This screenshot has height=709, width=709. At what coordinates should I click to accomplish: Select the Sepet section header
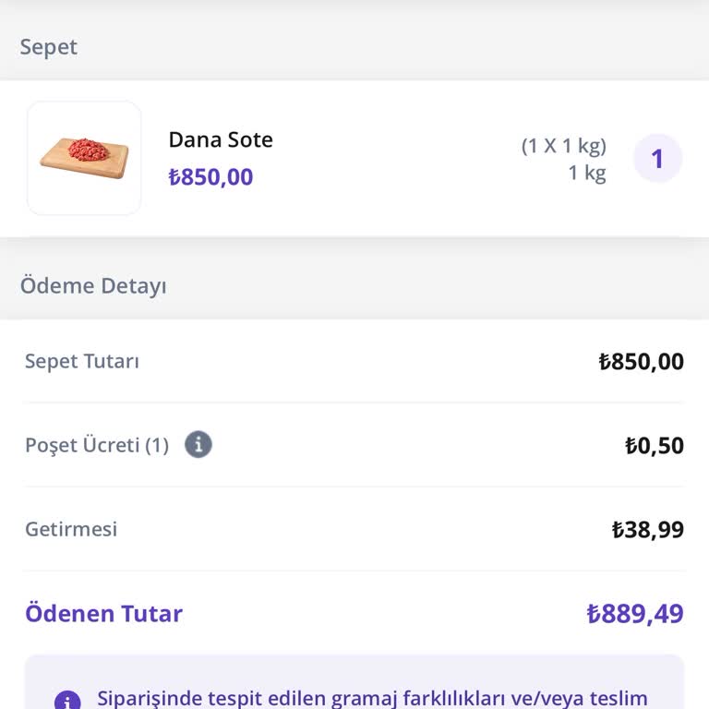click(x=49, y=47)
